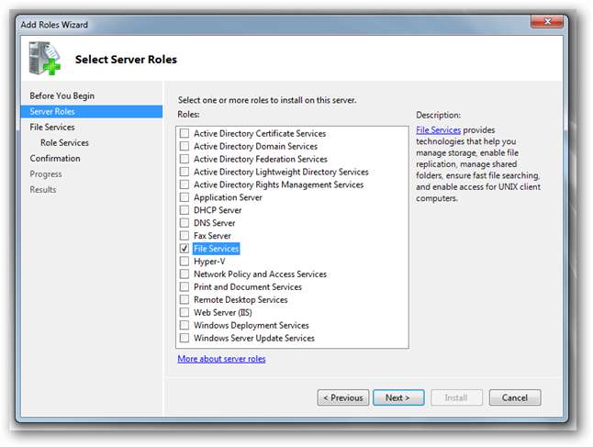Select DHCP Server role label
593x447 pixels.
point(218,210)
